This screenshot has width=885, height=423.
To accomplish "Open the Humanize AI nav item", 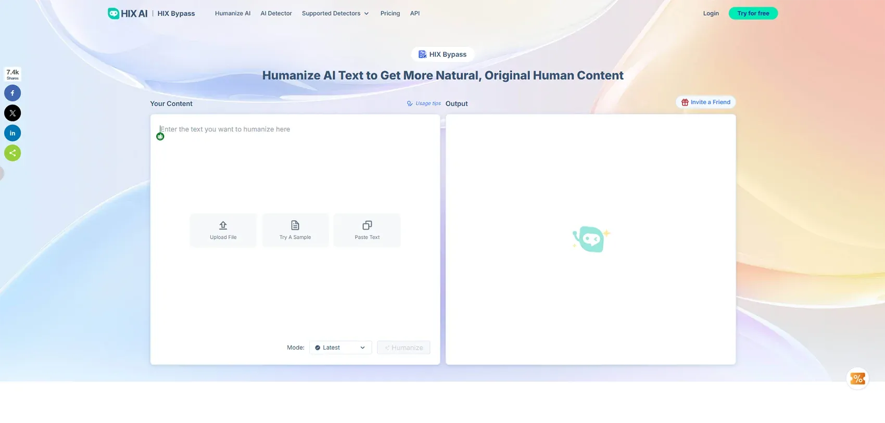I will pyautogui.click(x=233, y=14).
